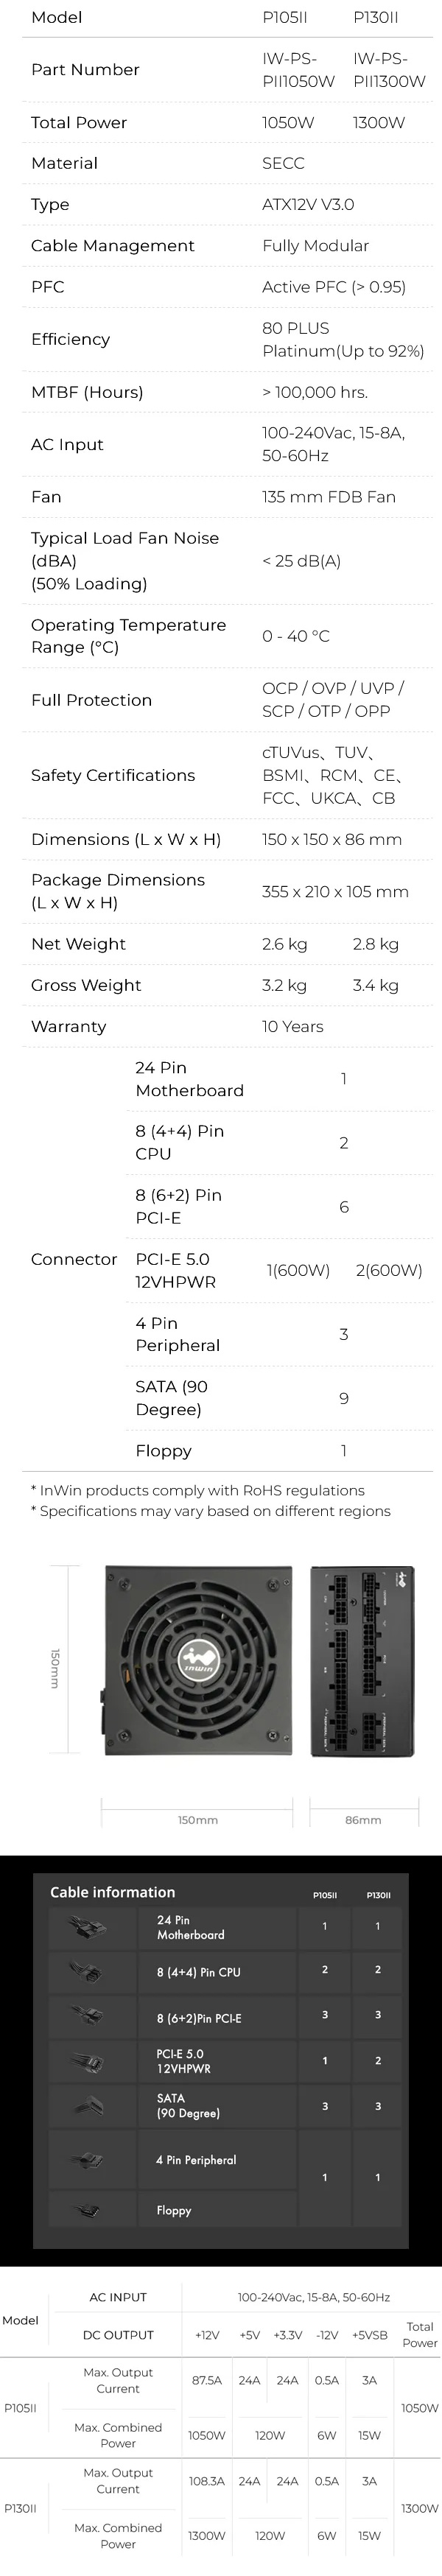Click the Safety Certifications row label
The width and height of the screenshot is (442, 2576).
pos(113,775)
